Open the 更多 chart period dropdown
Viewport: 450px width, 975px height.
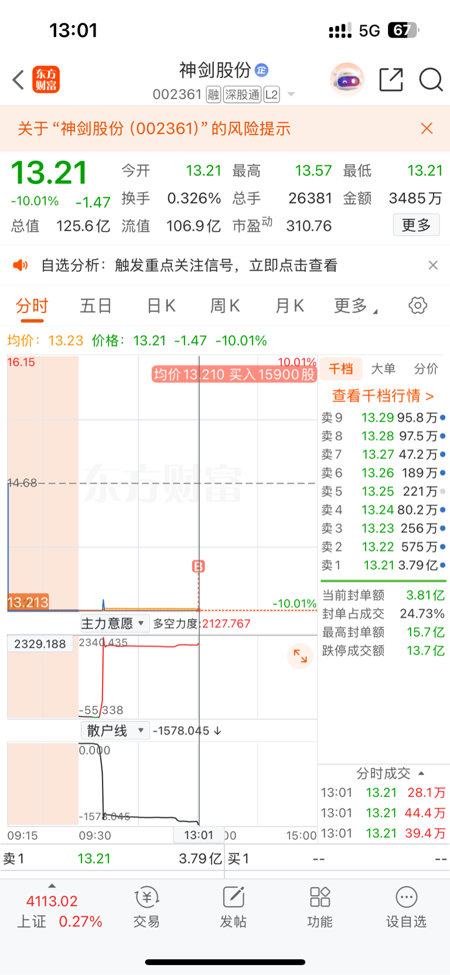355,305
